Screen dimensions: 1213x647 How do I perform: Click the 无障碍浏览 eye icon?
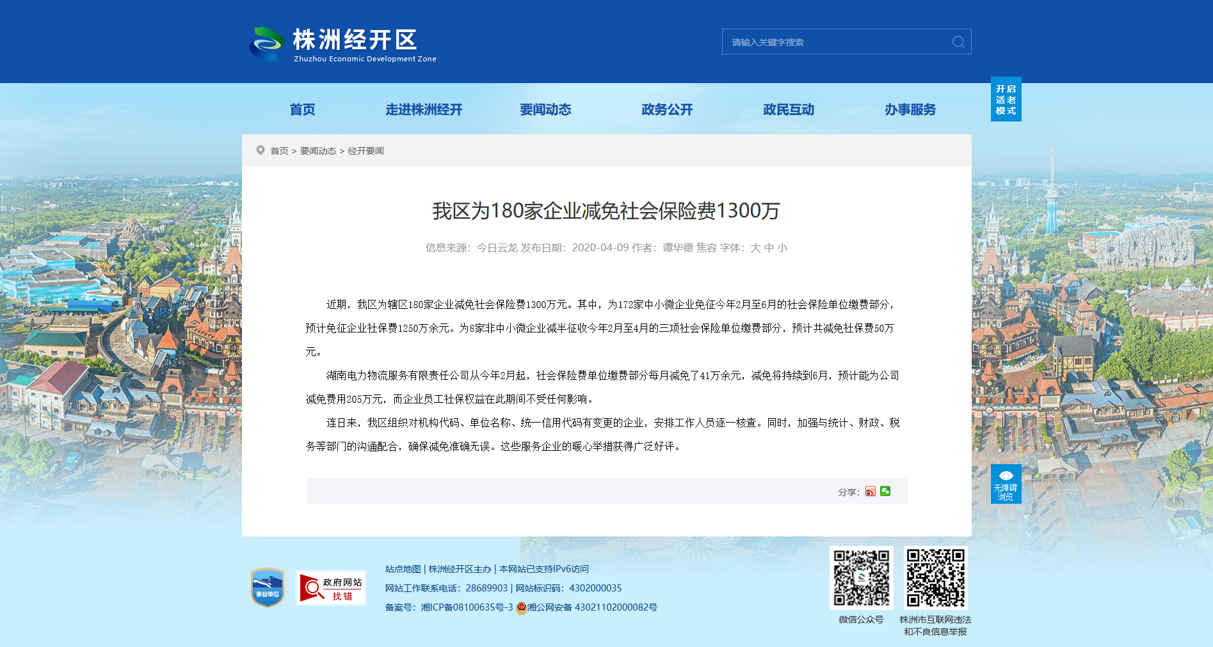(x=1006, y=476)
